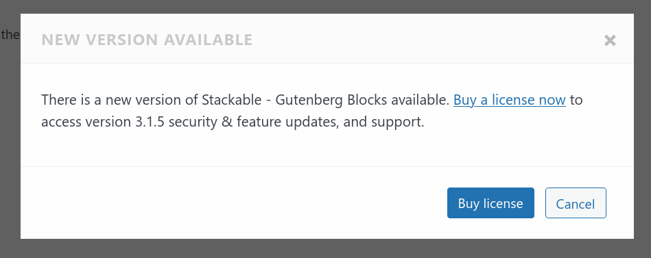Click the dimmed backdrop below the dialog
651x258 pixels.
tap(325, 248)
